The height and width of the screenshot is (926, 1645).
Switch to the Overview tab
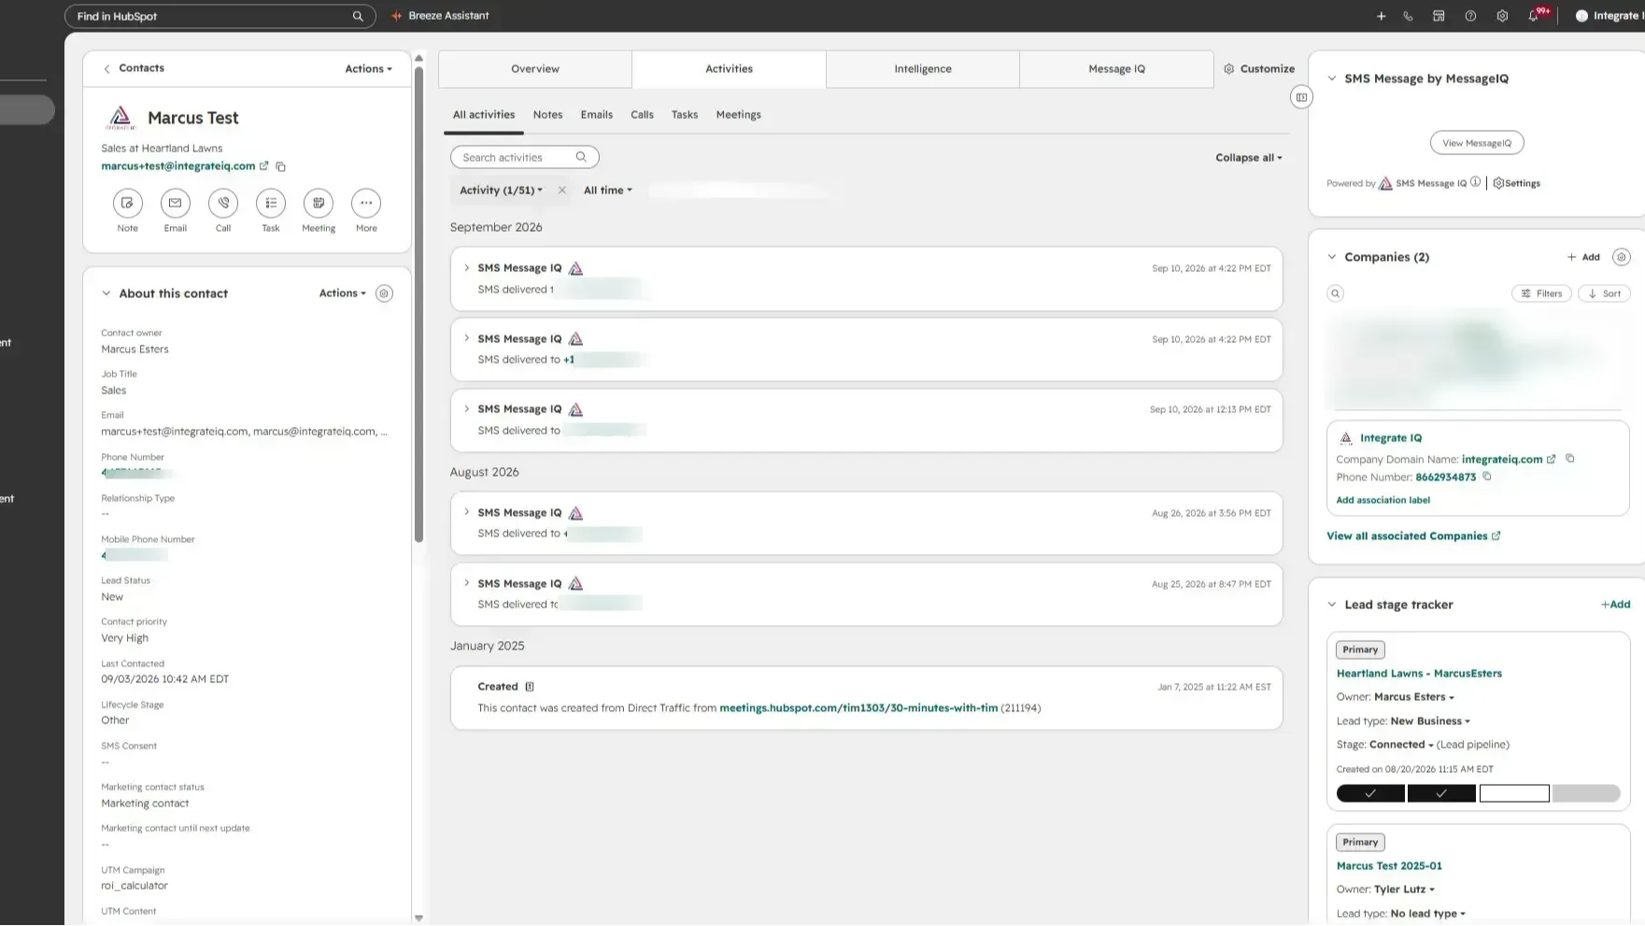[x=535, y=69]
